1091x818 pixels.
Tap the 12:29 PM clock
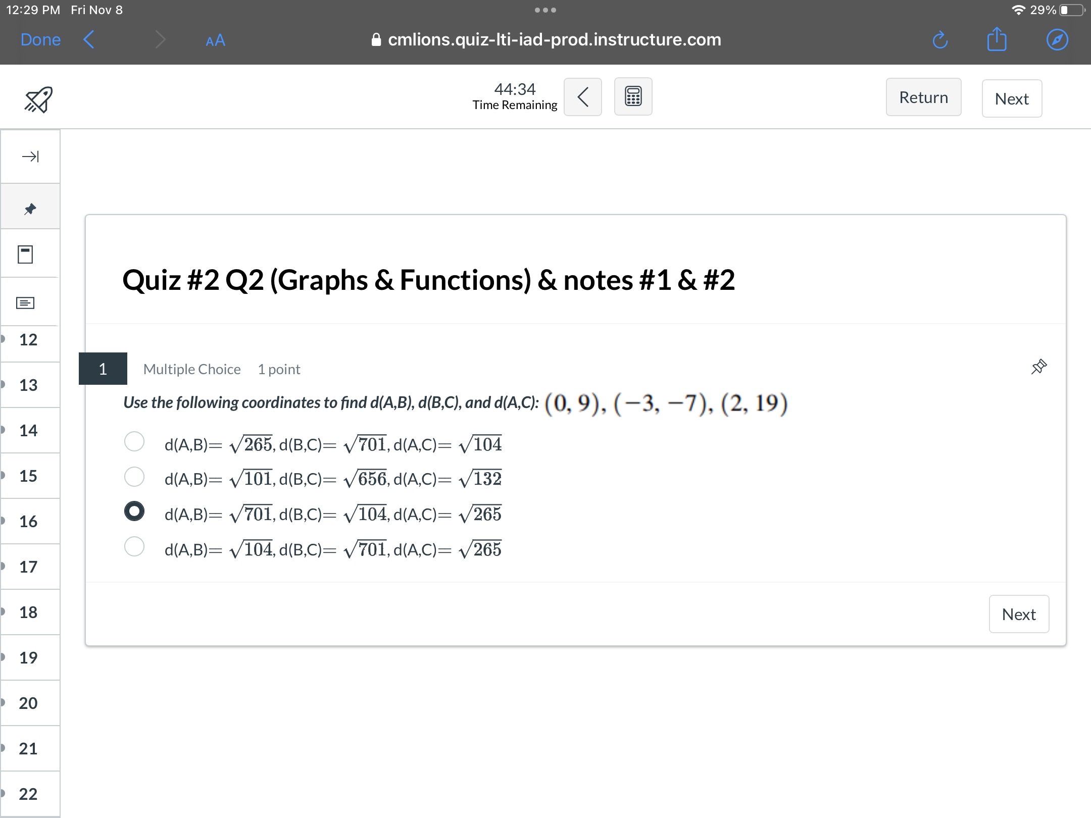tap(33, 10)
